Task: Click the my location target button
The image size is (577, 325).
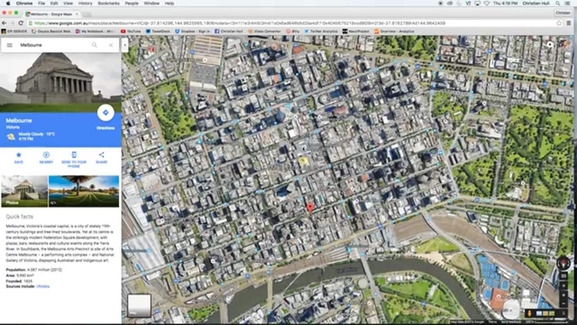Action: [563, 285]
